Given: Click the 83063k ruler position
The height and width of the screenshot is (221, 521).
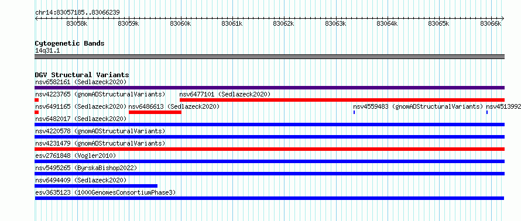Looking at the screenshot, I should coord(335,23).
